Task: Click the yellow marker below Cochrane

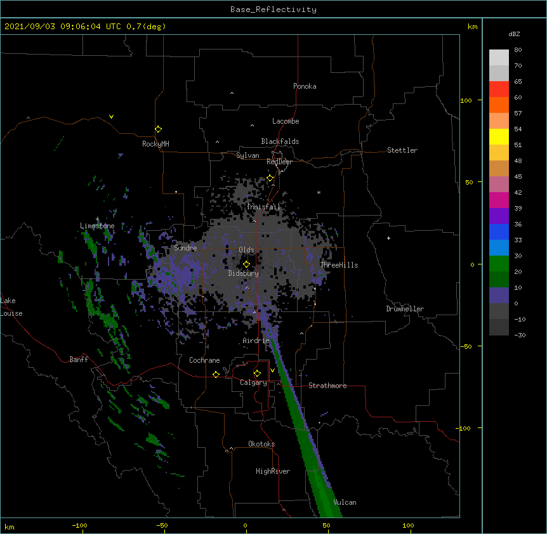Action: point(216,374)
